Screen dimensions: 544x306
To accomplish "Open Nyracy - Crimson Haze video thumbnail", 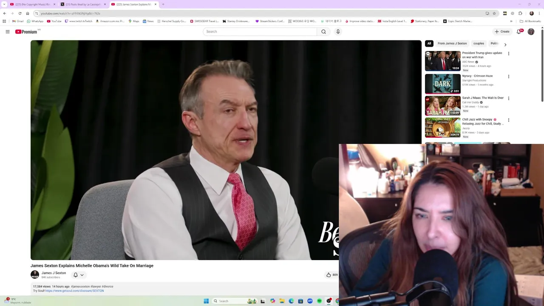I will 442,84.
